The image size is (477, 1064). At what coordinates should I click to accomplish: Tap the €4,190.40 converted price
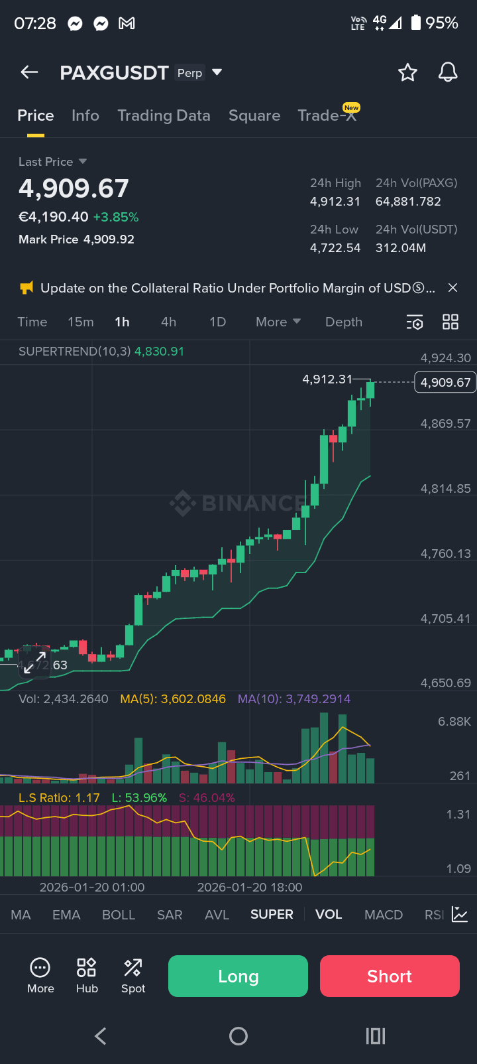click(x=54, y=217)
